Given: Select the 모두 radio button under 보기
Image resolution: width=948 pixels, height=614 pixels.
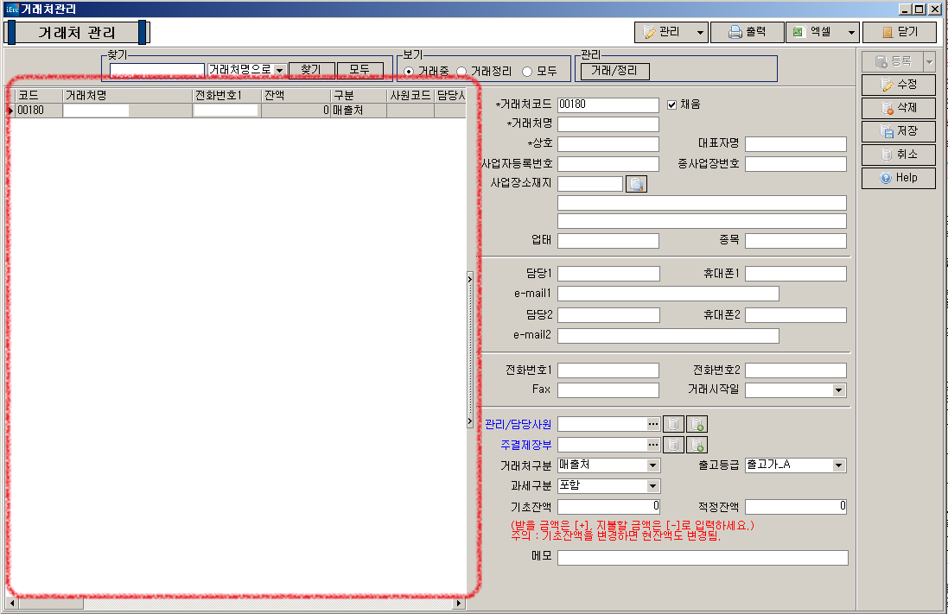Looking at the screenshot, I should (527, 71).
